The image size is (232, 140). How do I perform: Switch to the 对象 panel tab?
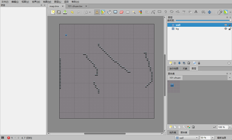point(185,69)
